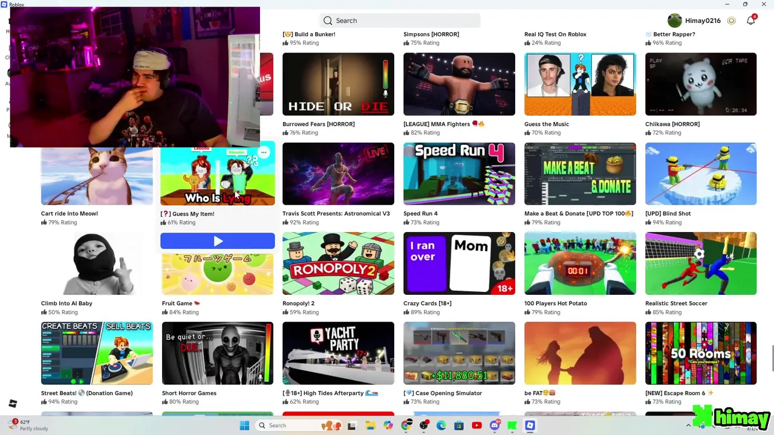Open the be FAT game thumbnail

click(x=580, y=353)
